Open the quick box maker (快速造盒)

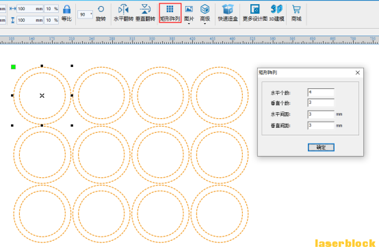coord(228,13)
